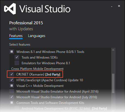Minimize the installer window
125x112 pixels.
(112, 6)
